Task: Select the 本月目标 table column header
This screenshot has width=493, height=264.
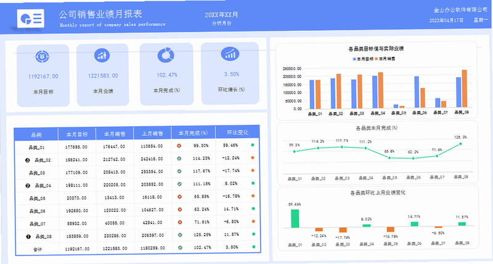Action: (76, 134)
